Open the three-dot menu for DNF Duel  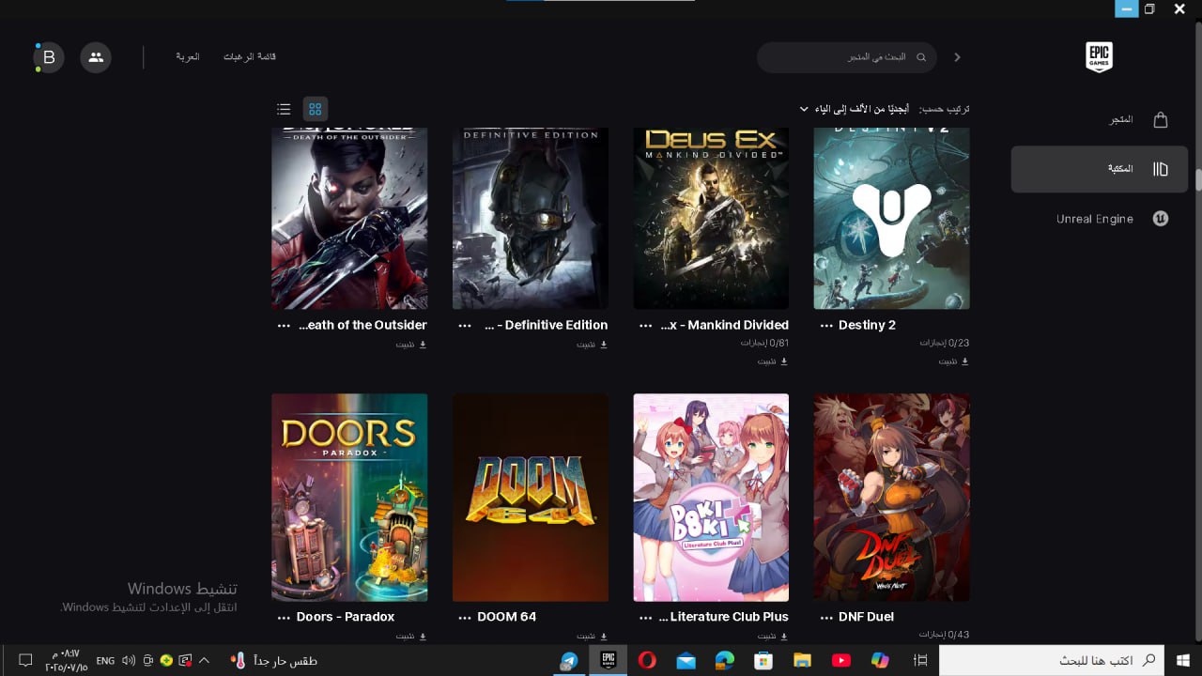click(x=826, y=618)
